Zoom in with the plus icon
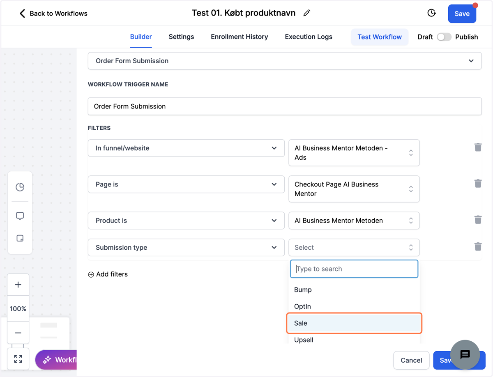The image size is (493, 377). point(18,285)
